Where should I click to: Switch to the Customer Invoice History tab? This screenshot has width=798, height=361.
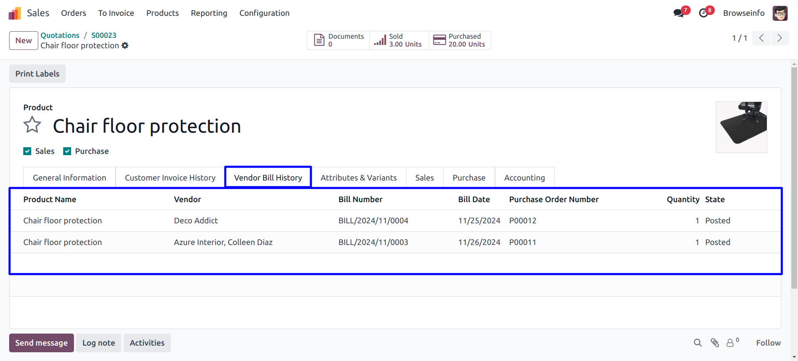(170, 178)
